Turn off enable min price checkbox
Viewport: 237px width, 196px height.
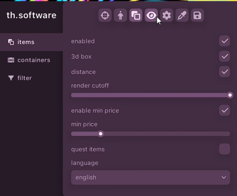coord(225,110)
